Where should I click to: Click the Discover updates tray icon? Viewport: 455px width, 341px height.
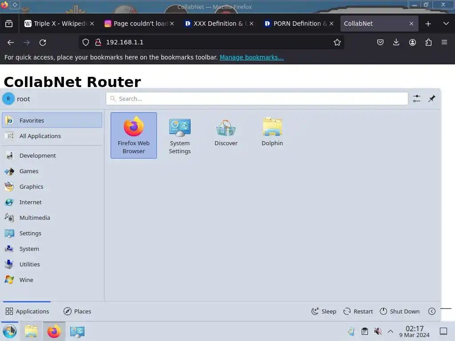[x=351, y=331]
